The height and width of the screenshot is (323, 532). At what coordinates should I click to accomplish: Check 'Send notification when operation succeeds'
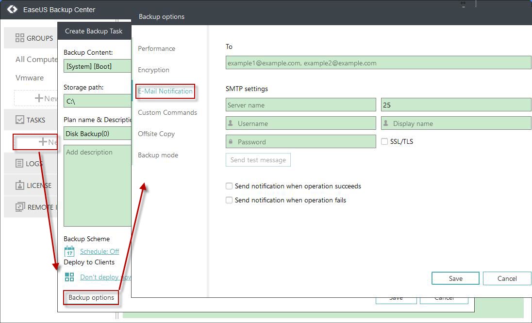229,186
